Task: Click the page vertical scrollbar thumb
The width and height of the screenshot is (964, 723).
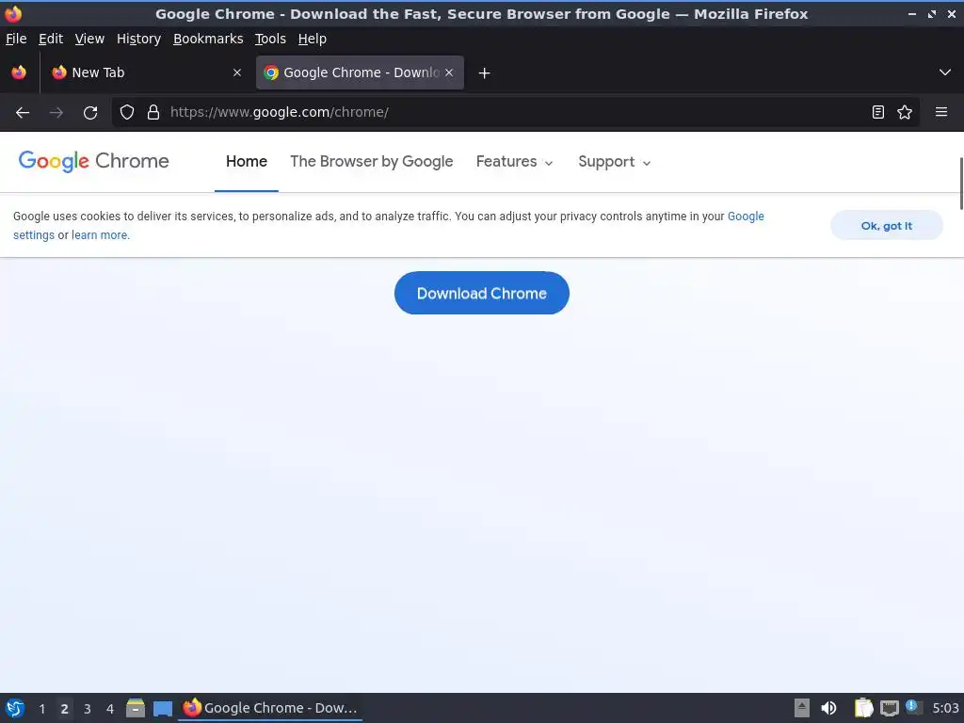Action: 961,184
